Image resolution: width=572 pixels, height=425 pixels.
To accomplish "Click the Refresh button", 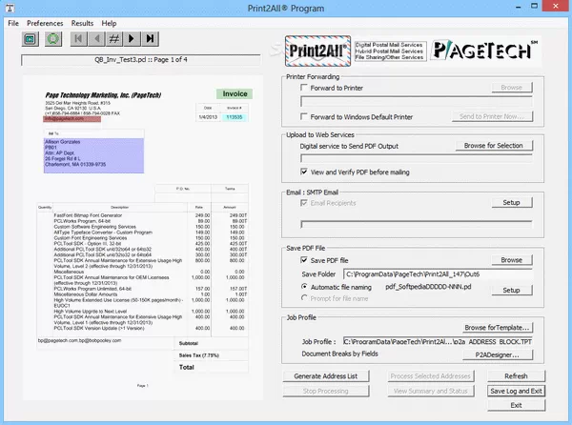I will coord(516,376).
